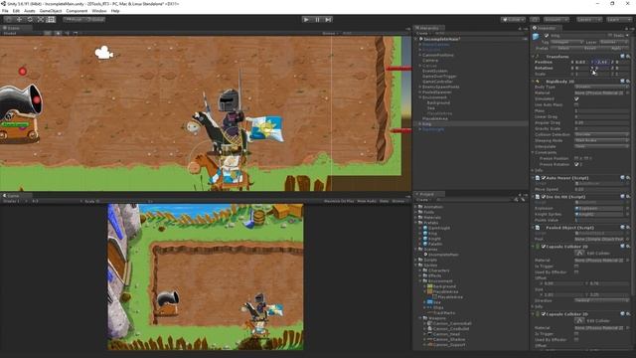Open Rigidbody 2D help icon

coord(623,82)
